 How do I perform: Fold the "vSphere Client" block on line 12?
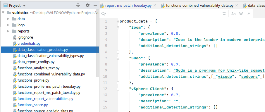(118, 89)
